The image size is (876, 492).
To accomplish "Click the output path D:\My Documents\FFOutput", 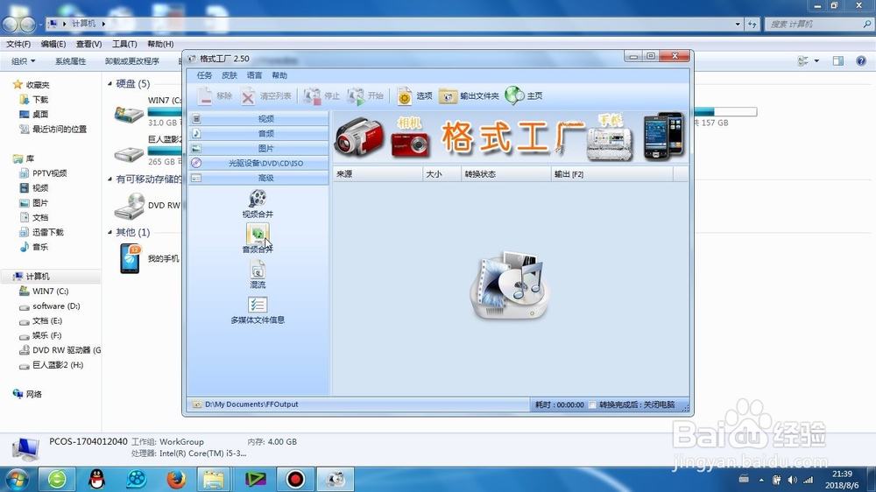I will pos(251,404).
